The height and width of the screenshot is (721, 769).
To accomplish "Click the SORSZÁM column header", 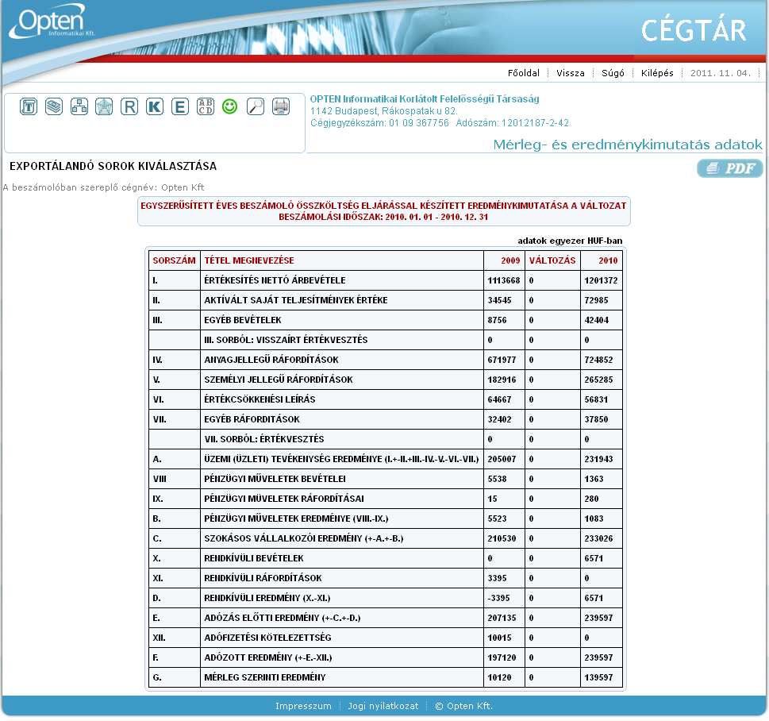I will [174, 260].
